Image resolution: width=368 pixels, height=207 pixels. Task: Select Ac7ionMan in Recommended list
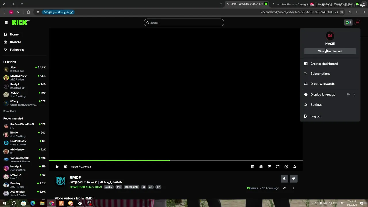pyautogui.click(x=24, y=193)
